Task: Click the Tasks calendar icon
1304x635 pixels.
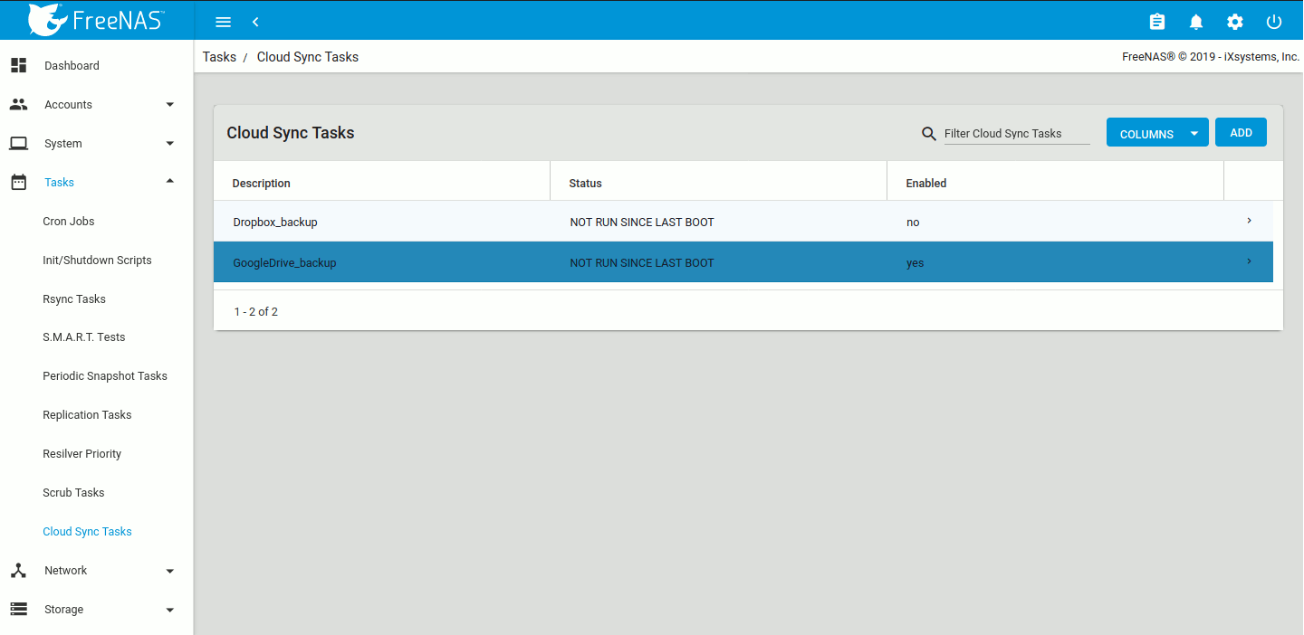Action: point(18,182)
